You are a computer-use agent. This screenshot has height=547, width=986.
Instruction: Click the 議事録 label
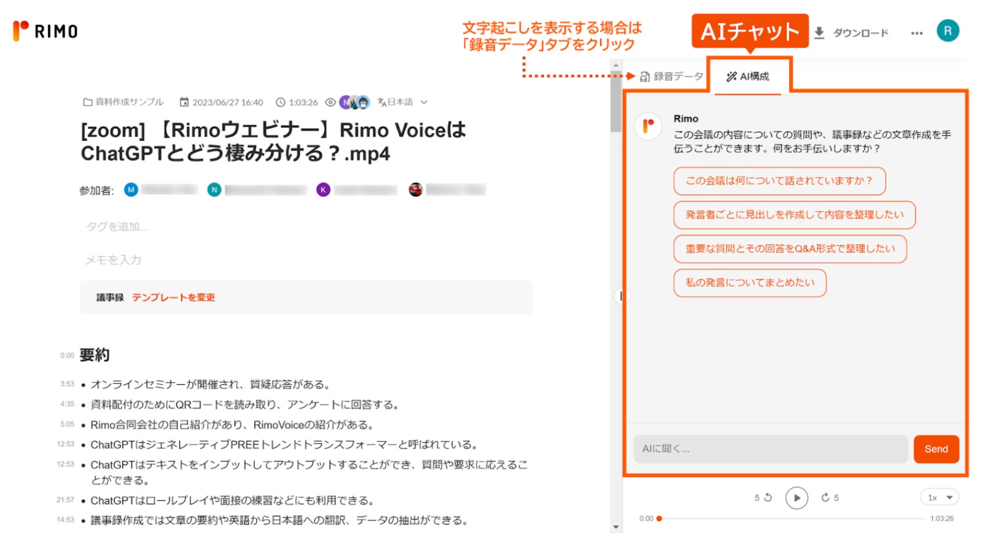tap(110, 297)
